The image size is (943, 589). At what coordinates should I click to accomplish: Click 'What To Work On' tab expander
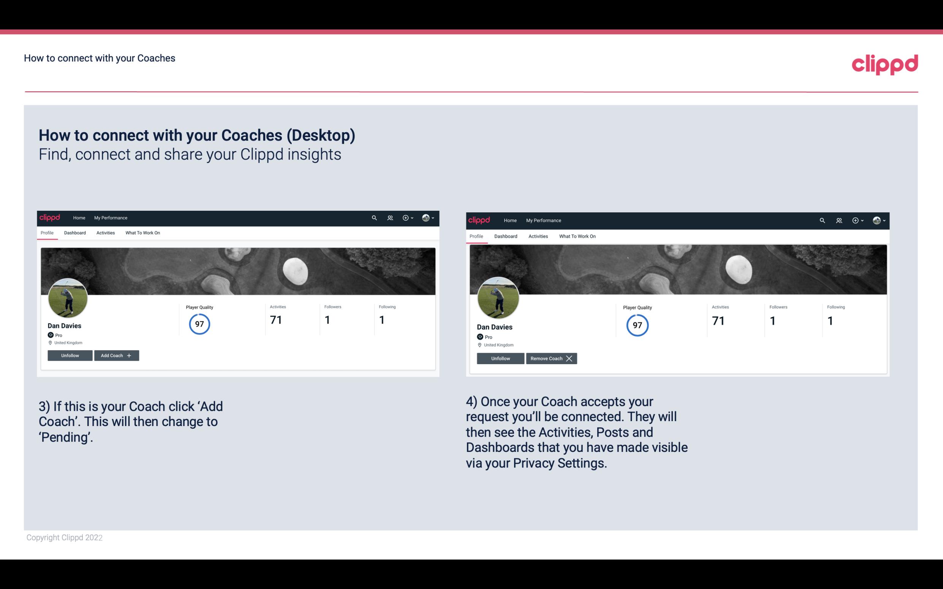[141, 233]
